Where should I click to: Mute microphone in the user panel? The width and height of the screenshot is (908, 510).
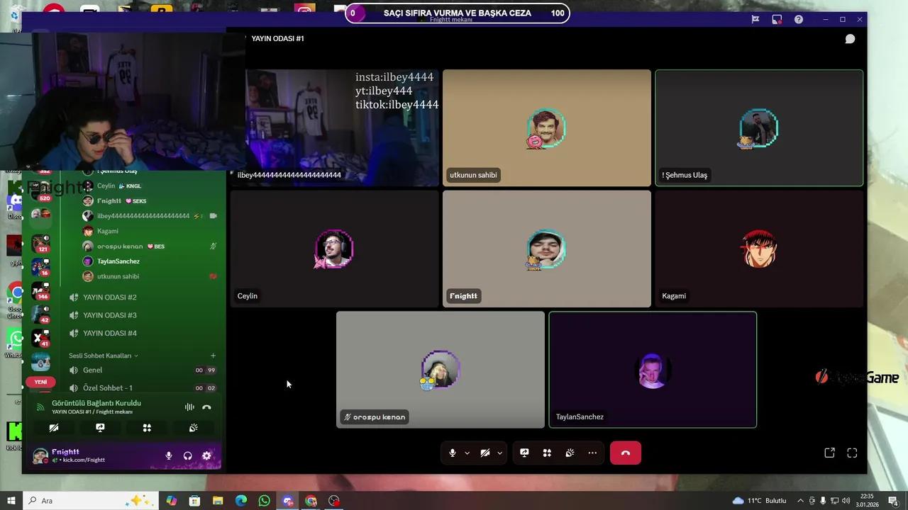[169, 456]
